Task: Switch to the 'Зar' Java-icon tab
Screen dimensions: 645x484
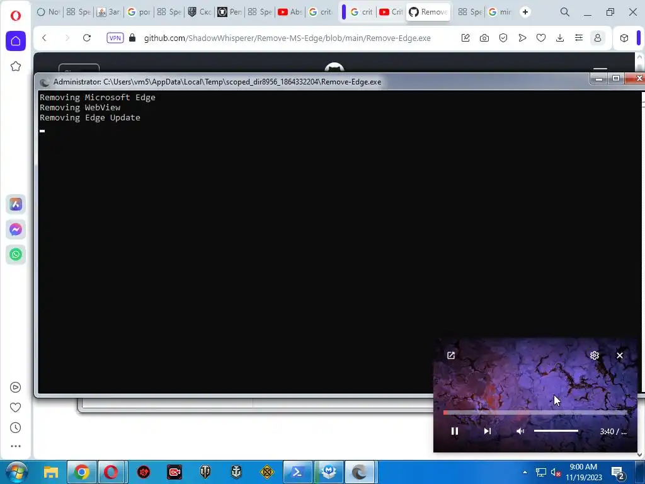Action: [108, 12]
